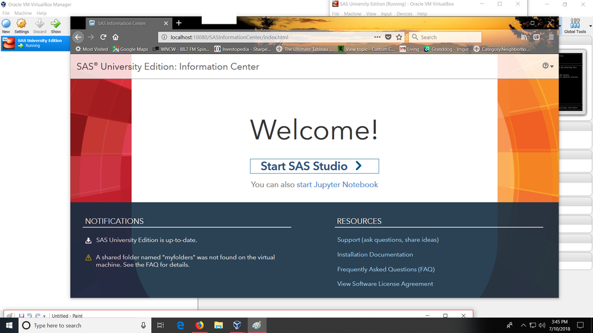Switch to Paint on the taskbar
Viewport: 593px width, 333px height.
257,325
